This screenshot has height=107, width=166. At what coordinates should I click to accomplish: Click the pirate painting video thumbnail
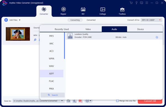pos(18,34)
